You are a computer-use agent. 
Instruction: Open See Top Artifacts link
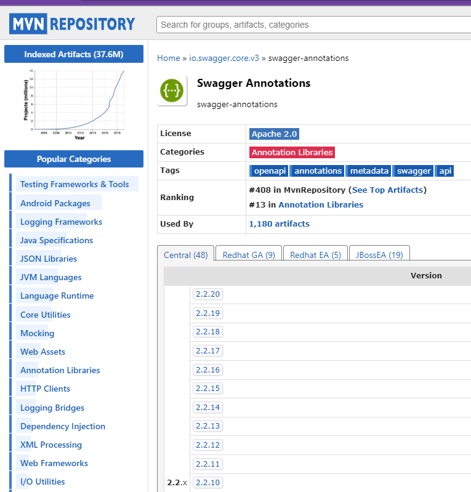click(387, 190)
